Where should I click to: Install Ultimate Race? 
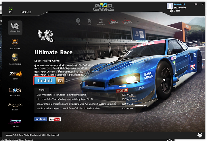45,81
